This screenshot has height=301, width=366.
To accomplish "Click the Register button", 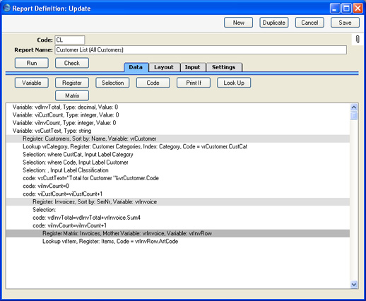I will [x=72, y=83].
